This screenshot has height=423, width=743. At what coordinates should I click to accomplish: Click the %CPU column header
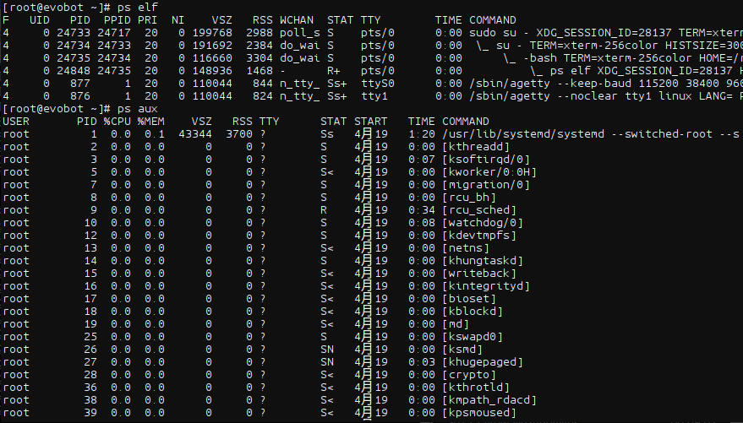click(x=117, y=122)
